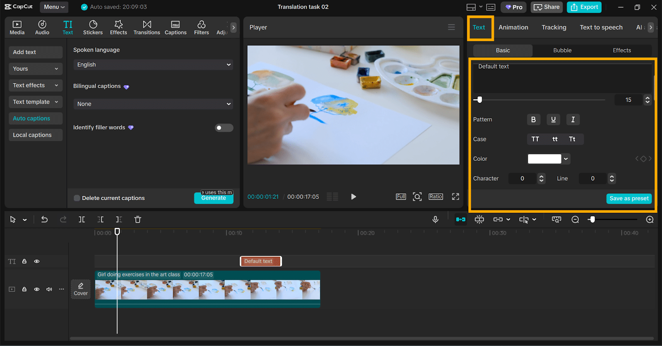Switch to the Animation tab
This screenshot has height=346, width=662.
(x=513, y=27)
